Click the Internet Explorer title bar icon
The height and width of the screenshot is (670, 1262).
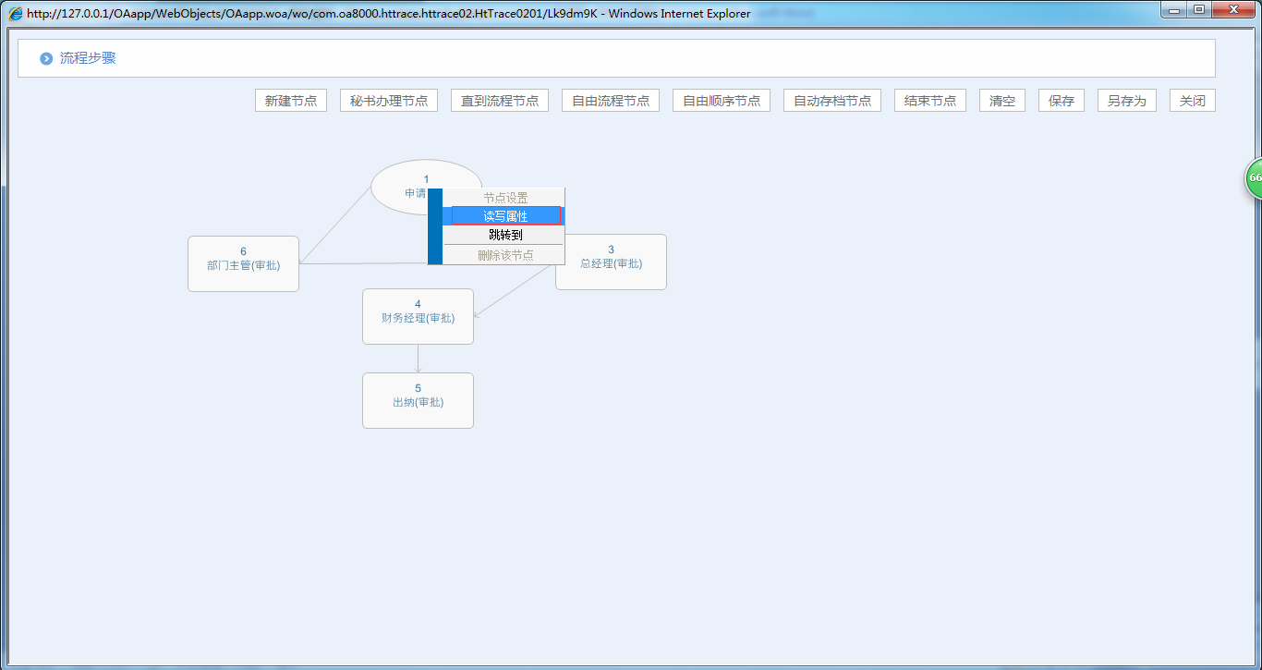pos(16,14)
